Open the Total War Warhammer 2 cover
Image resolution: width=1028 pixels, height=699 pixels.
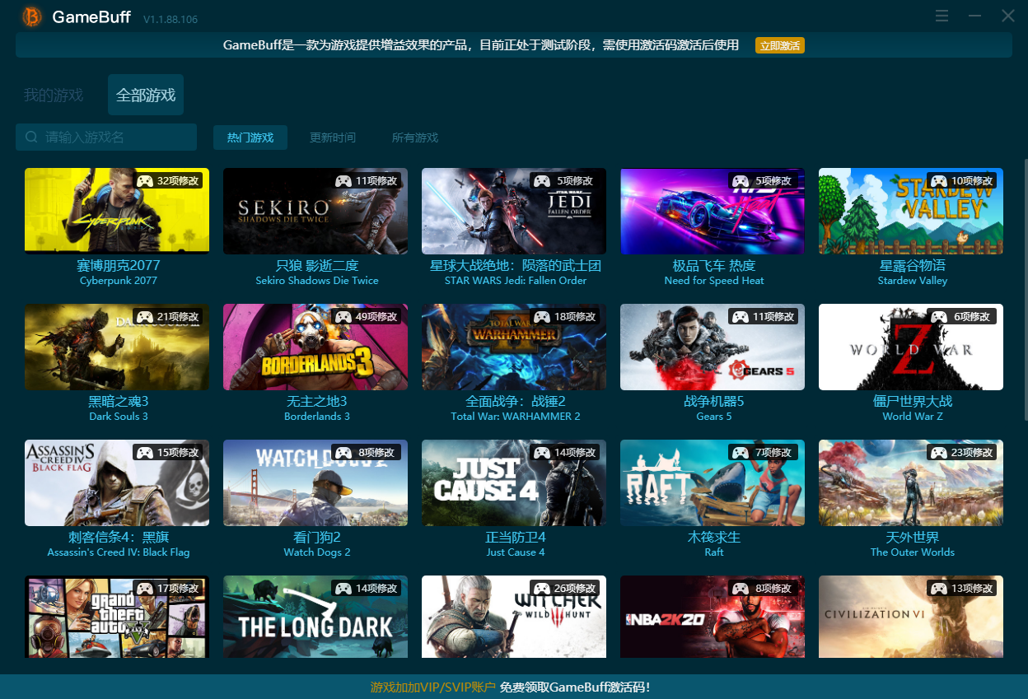(514, 347)
